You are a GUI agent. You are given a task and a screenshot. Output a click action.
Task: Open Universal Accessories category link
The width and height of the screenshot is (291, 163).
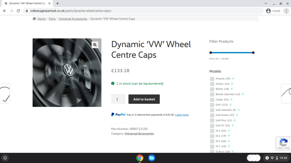[x=139, y=134]
